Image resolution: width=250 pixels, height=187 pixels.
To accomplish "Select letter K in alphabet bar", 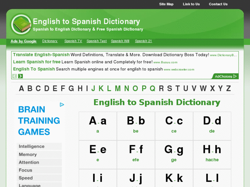I will (x=101, y=88).
